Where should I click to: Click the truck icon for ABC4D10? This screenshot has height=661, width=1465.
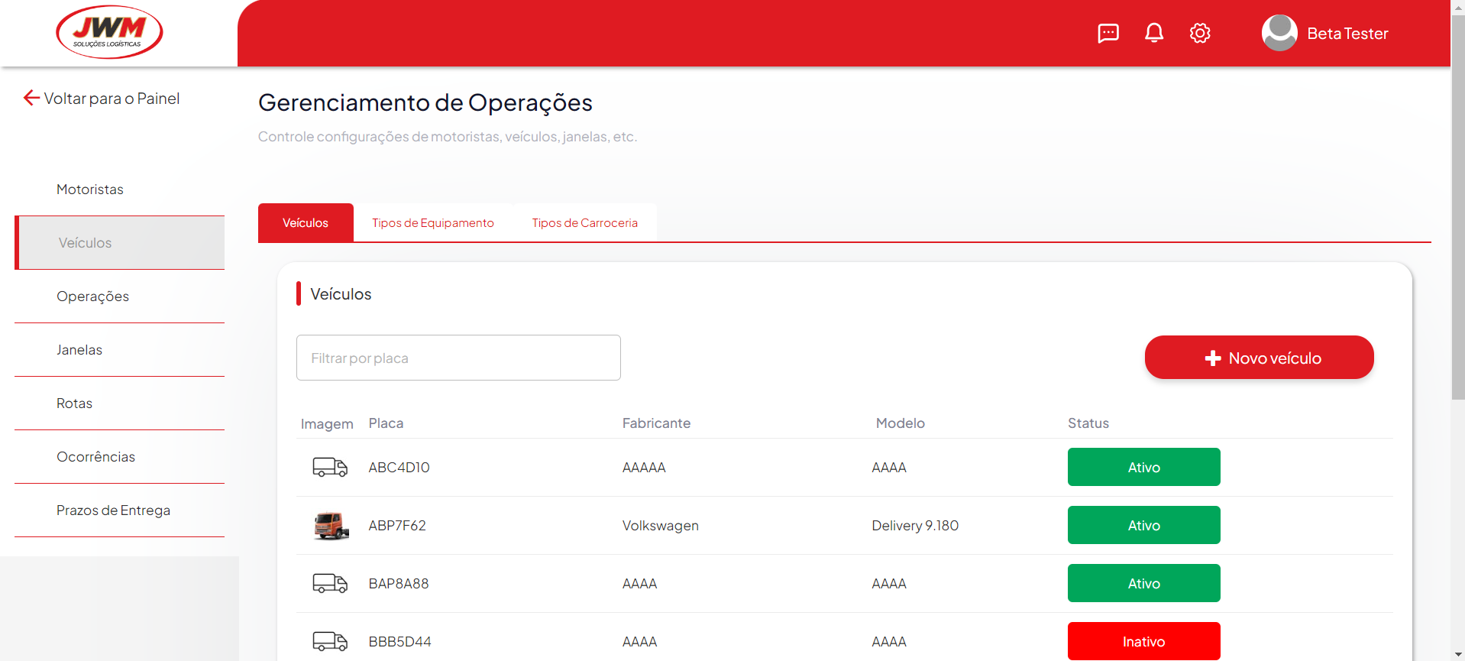point(330,467)
